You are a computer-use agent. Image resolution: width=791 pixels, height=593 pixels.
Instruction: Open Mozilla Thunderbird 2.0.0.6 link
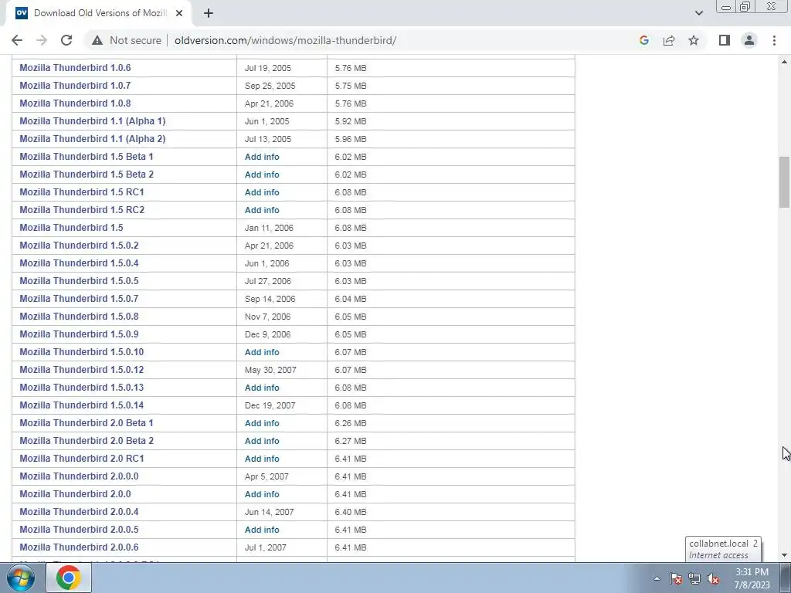80,547
